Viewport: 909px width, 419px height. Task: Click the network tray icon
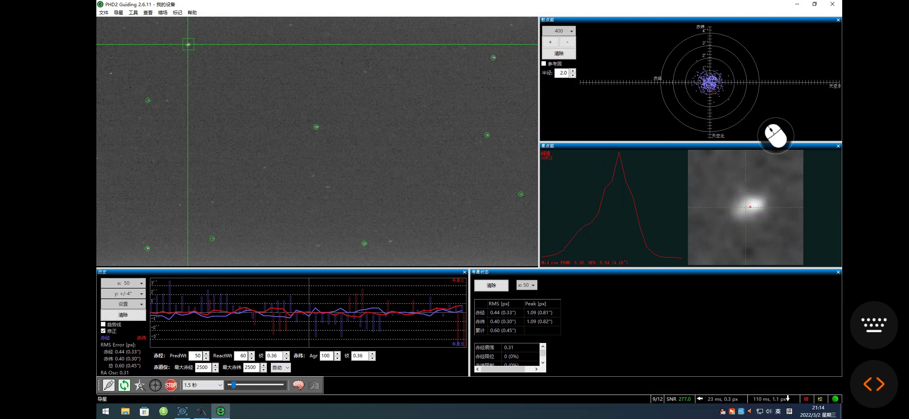(x=760, y=411)
